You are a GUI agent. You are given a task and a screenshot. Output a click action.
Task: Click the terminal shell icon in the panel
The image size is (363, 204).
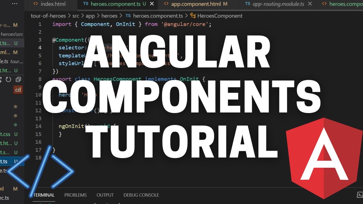(x=360, y=195)
